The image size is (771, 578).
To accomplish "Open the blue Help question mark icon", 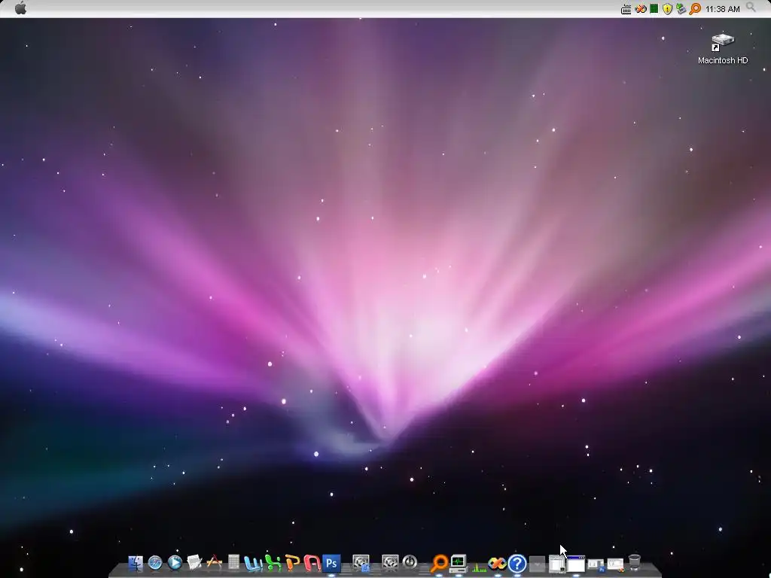I will coord(517,563).
